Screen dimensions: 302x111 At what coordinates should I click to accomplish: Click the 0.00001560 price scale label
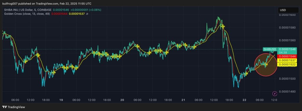tap(287, 40)
